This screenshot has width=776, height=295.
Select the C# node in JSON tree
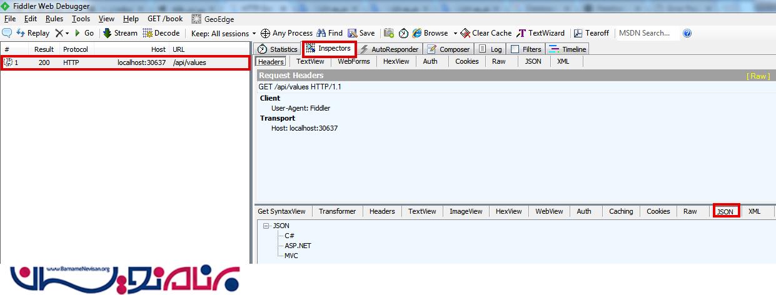click(290, 236)
